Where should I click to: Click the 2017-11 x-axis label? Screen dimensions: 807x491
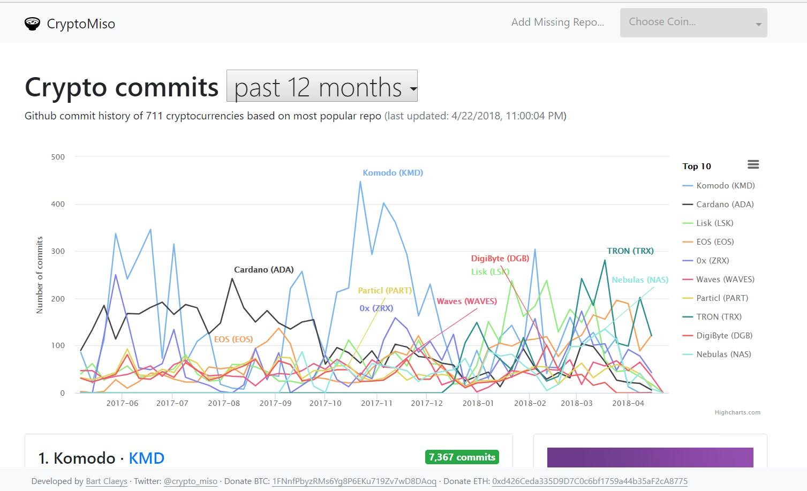pyautogui.click(x=377, y=403)
